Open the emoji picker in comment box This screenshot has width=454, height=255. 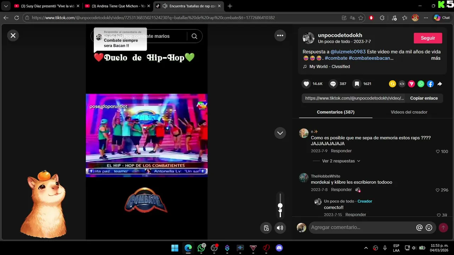[429, 228]
